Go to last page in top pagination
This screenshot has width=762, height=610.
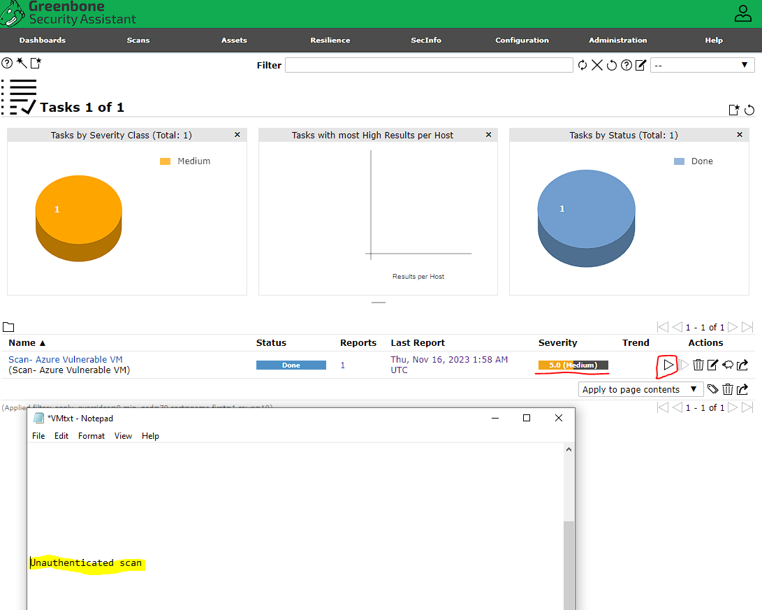coord(747,327)
